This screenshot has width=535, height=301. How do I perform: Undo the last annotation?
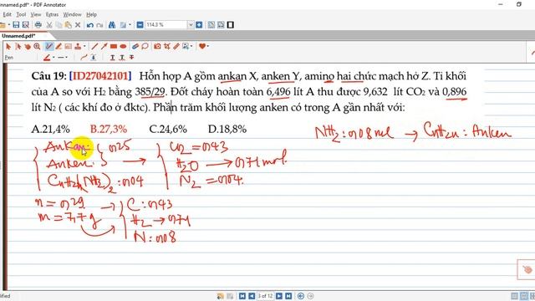[90, 25]
